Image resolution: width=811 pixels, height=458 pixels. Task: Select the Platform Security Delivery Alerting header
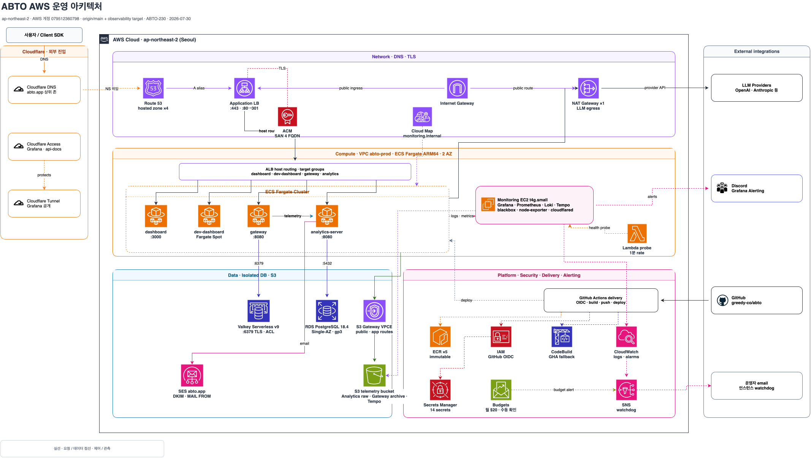click(x=539, y=275)
